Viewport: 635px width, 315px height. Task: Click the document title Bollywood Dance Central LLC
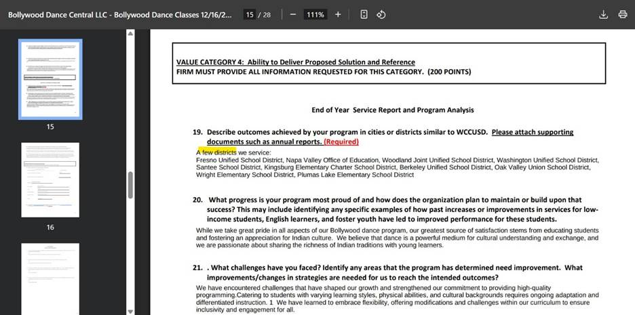120,14
